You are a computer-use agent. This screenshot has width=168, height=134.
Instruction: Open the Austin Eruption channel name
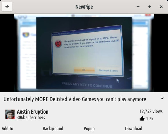(33, 112)
